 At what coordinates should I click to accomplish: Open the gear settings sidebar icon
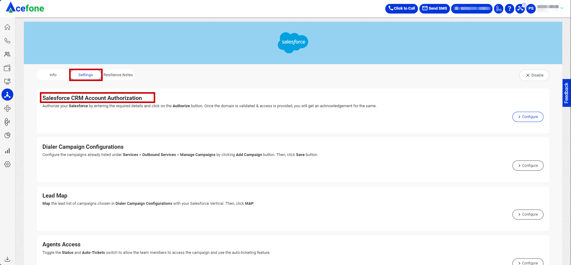point(8,164)
